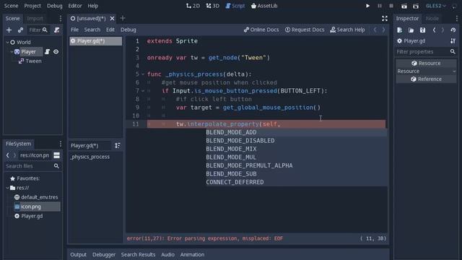The width and height of the screenshot is (462, 260).
Task: Open GLES2 renderer dropdown
Action: tap(435, 6)
